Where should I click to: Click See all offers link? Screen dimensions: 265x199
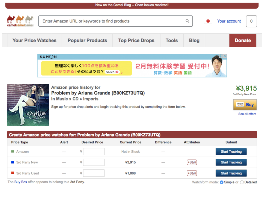pyautogui.click(x=247, y=114)
